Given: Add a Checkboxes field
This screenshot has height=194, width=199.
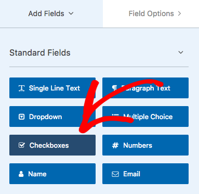Looking at the screenshot, I should [52, 145].
